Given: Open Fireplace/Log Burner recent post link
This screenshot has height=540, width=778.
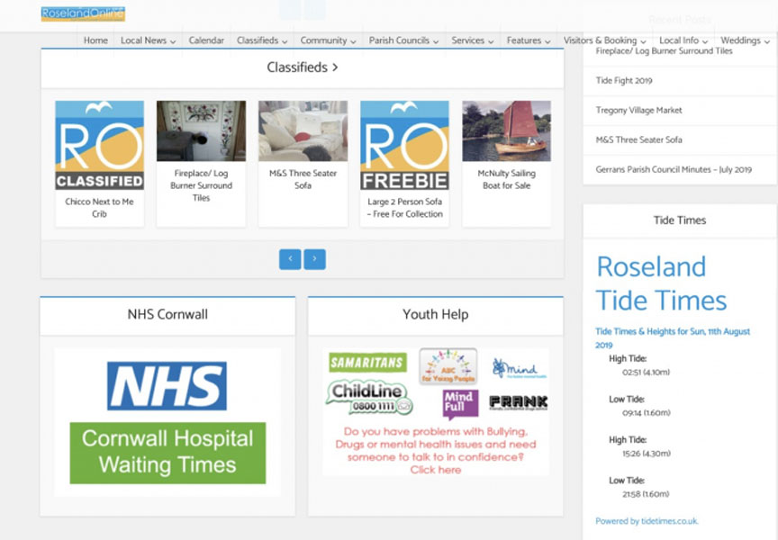Looking at the screenshot, I should click(x=664, y=50).
